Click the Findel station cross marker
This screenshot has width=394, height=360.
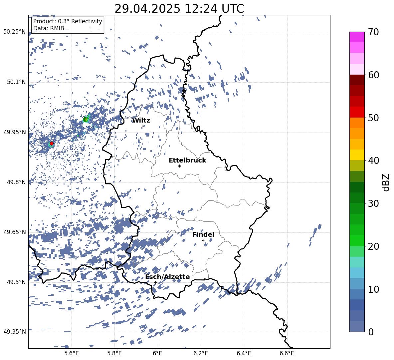(203, 240)
